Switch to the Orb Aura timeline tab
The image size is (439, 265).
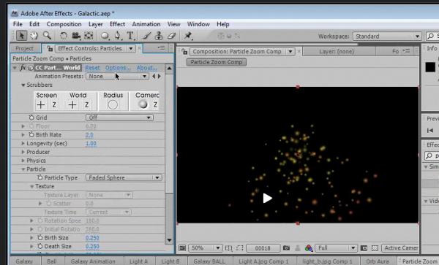pos(377,261)
